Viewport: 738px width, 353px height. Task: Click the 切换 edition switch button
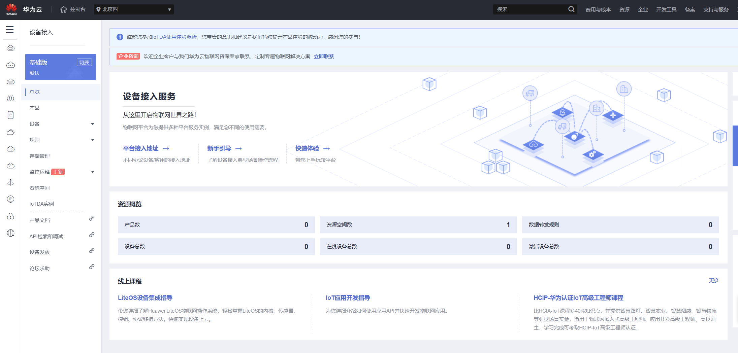(x=84, y=62)
